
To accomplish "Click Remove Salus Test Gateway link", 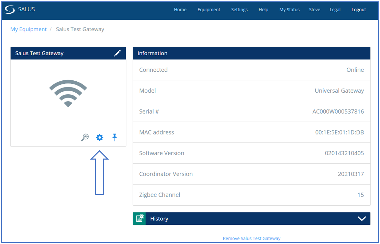I will [x=252, y=239].
